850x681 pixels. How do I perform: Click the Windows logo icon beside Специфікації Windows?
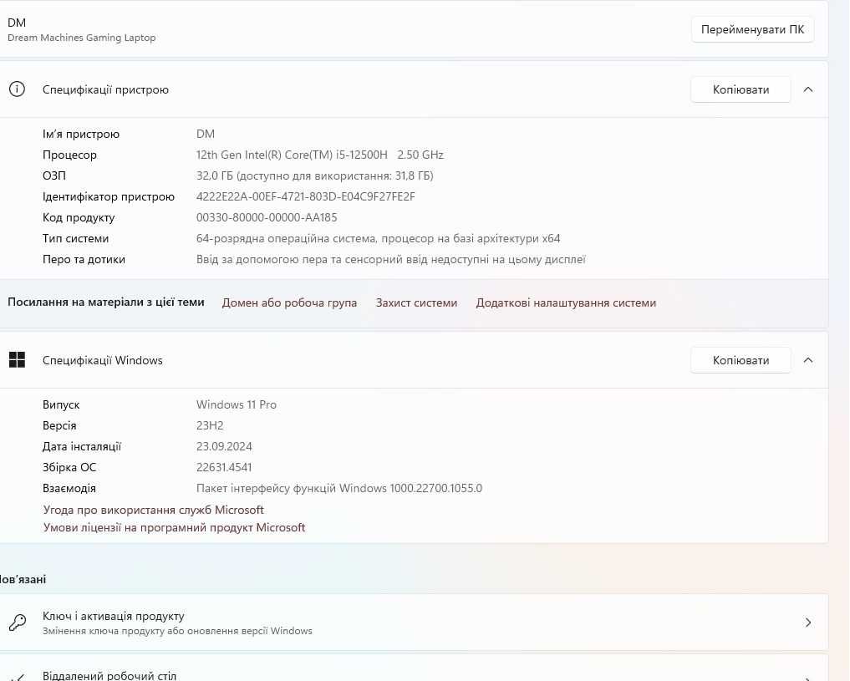pos(17,360)
